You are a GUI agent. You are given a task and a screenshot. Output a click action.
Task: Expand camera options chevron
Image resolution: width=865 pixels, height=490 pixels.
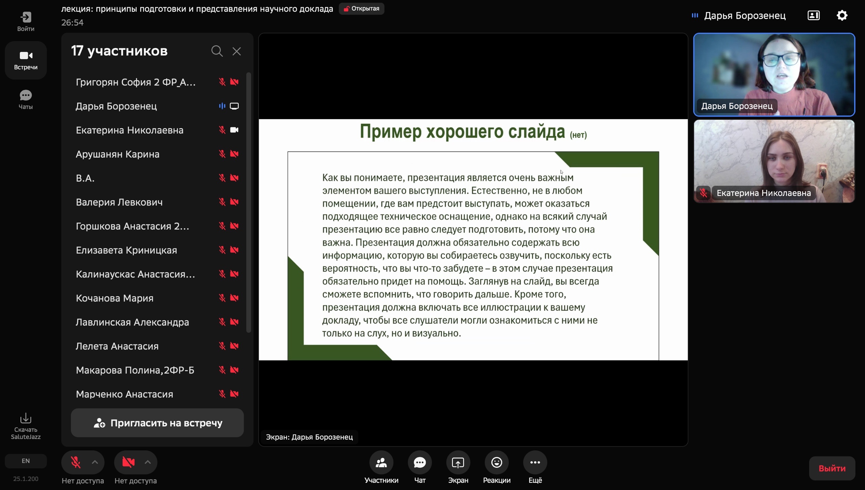tap(148, 462)
